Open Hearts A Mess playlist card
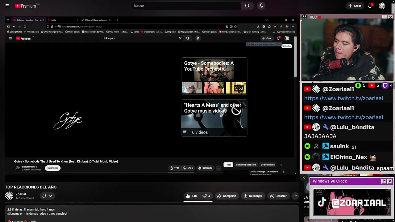 tap(214, 118)
